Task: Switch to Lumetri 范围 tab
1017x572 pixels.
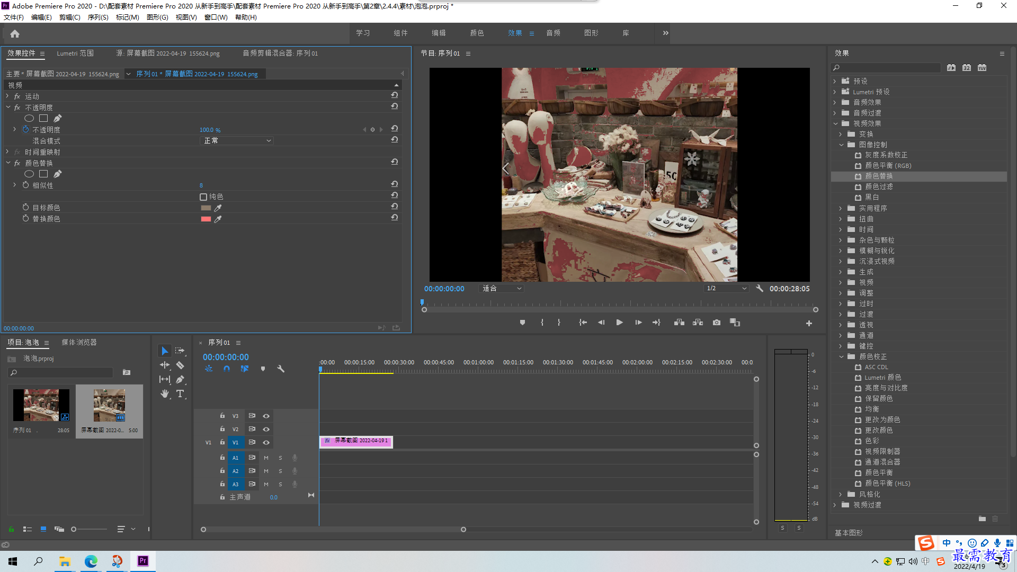Action: (75, 53)
